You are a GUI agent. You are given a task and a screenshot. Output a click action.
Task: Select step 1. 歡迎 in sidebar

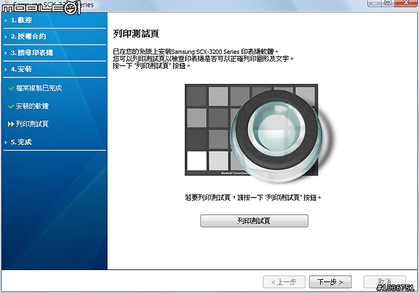point(21,20)
